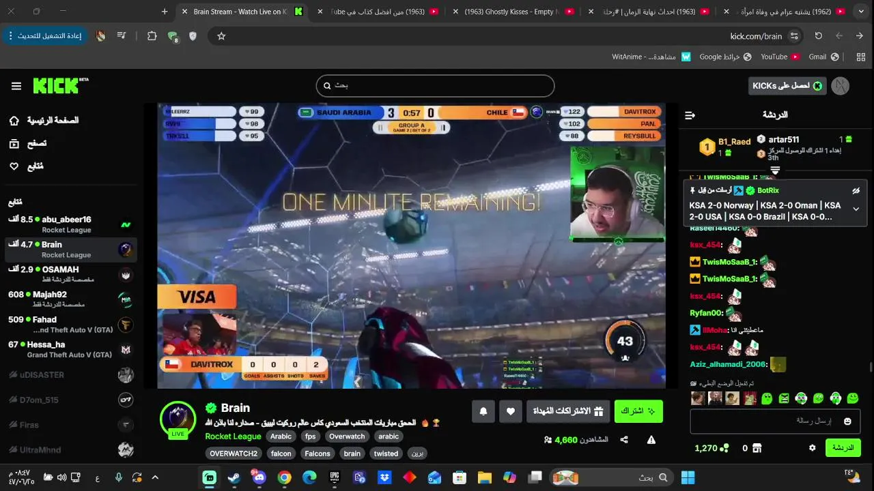The image size is (874, 491).
Task: Open chat settings gear icon
Action: [812, 448]
